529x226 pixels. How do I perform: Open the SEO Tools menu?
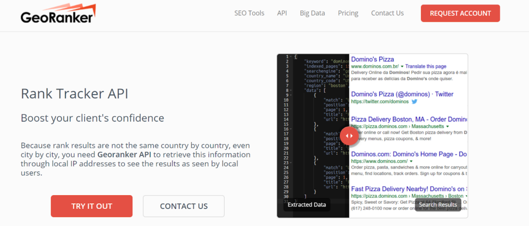click(x=250, y=13)
